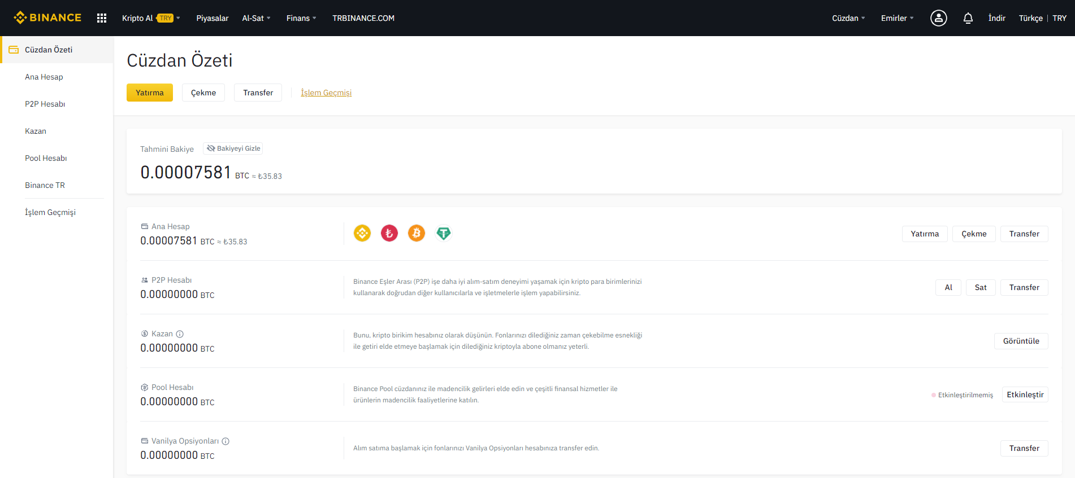Click the P2P Hesabı row title
1075x478 pixels.
172,280
